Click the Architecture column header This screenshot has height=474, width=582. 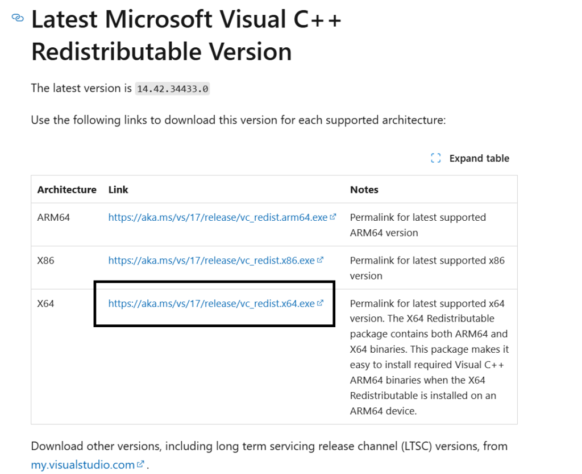click(x=67, y=190)
